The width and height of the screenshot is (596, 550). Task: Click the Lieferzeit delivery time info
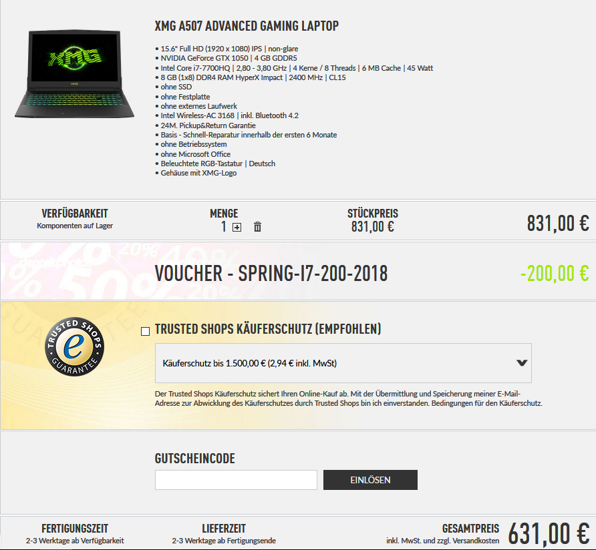[x=224, y=535]
